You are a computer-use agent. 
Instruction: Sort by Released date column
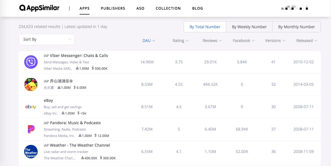307,40
